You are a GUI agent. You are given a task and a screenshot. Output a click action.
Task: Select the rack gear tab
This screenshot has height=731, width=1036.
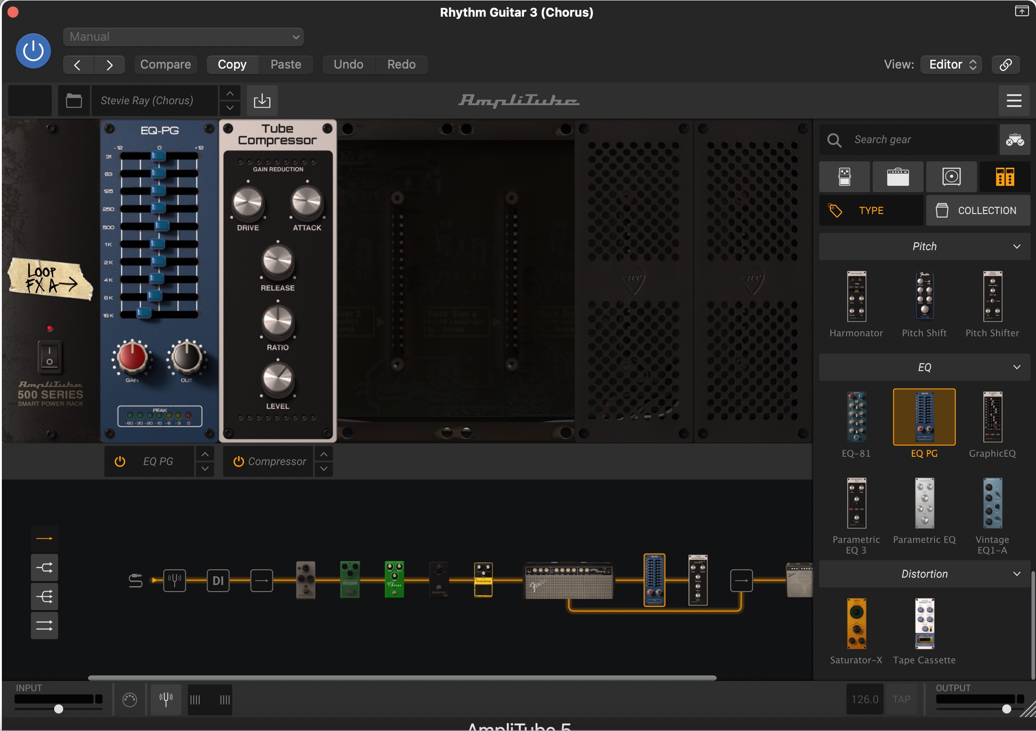[1005, 176]
